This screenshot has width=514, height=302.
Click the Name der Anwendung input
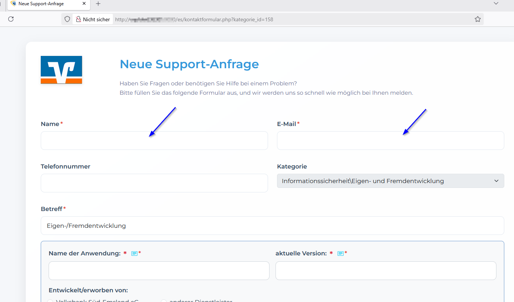[x=159, y=271]
